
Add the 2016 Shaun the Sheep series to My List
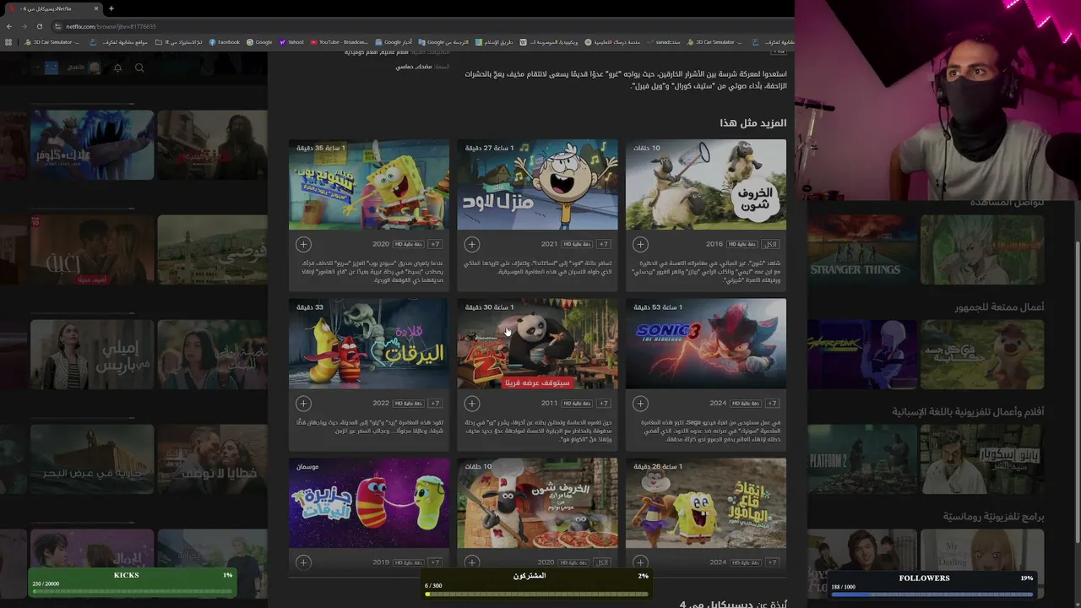(640, 244)
